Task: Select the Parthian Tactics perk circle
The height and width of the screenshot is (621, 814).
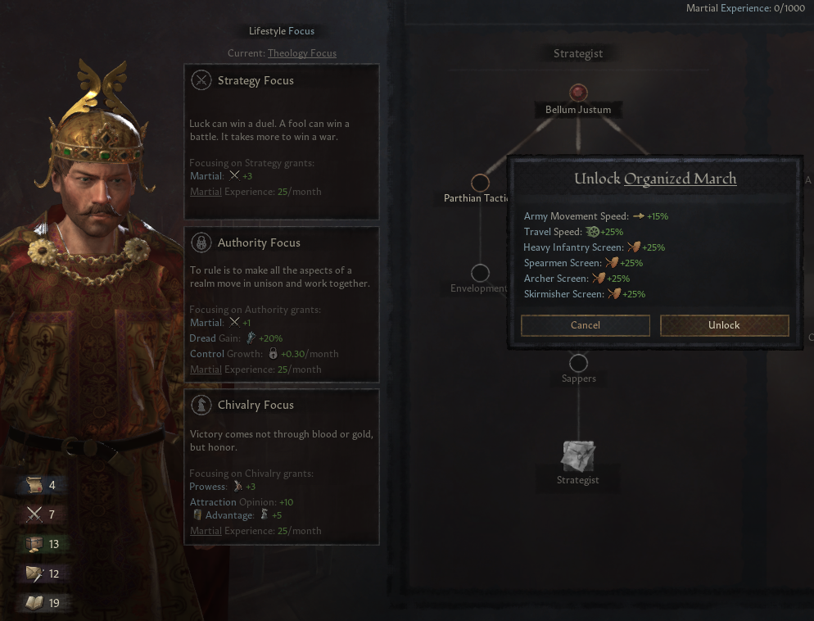Action: point(480,183)
